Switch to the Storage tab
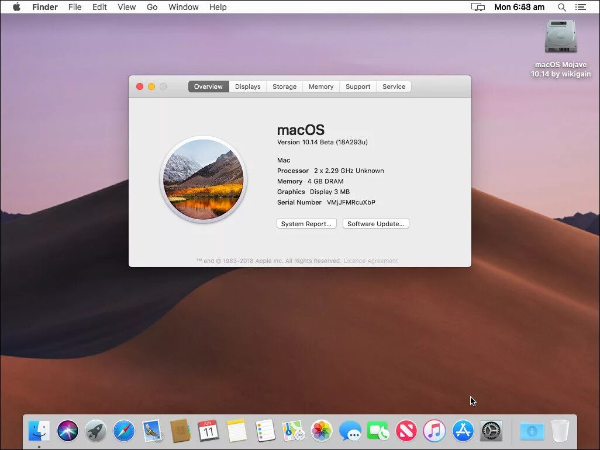This screenshot has height=450, width=600. click(284, 86)
